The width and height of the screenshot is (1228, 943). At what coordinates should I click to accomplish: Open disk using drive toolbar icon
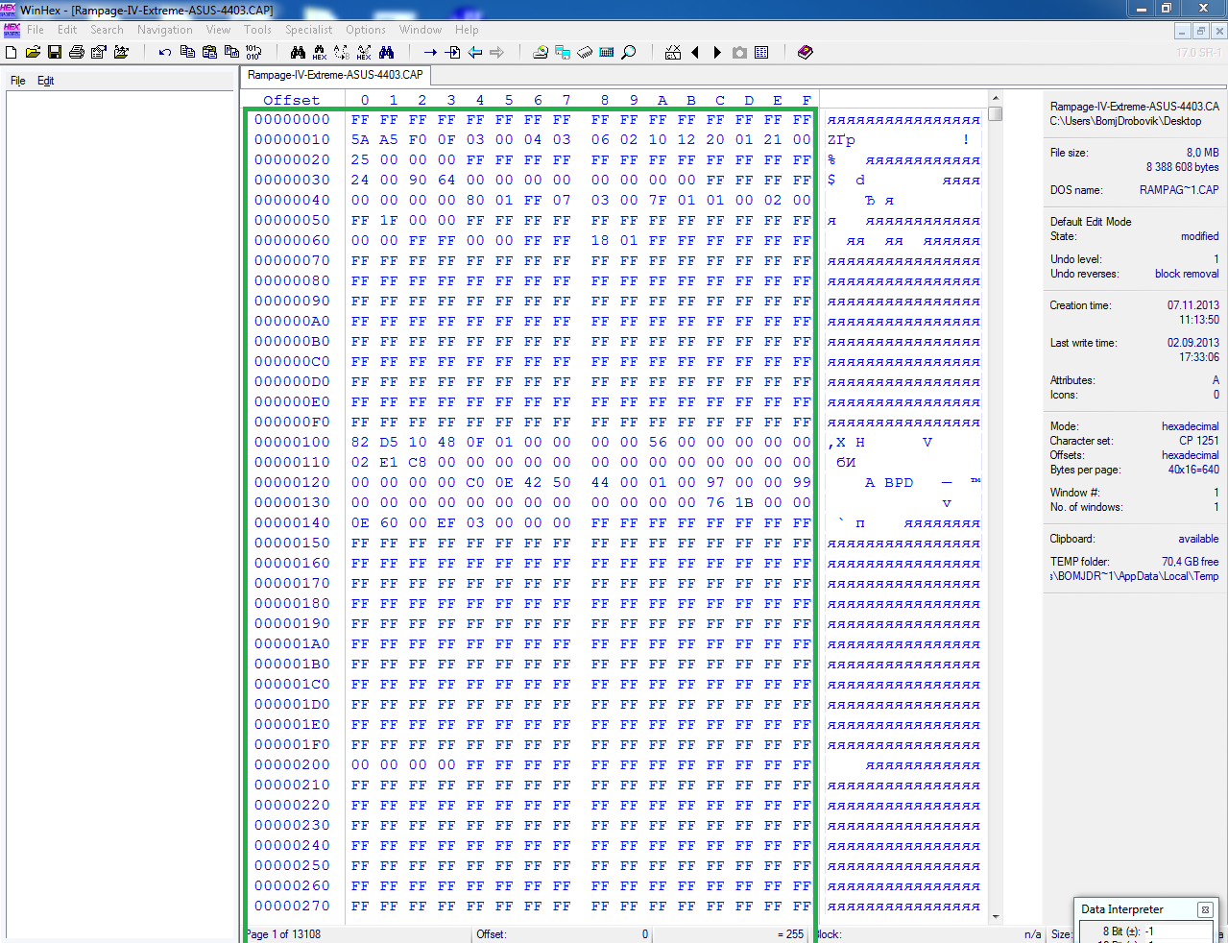541,52
